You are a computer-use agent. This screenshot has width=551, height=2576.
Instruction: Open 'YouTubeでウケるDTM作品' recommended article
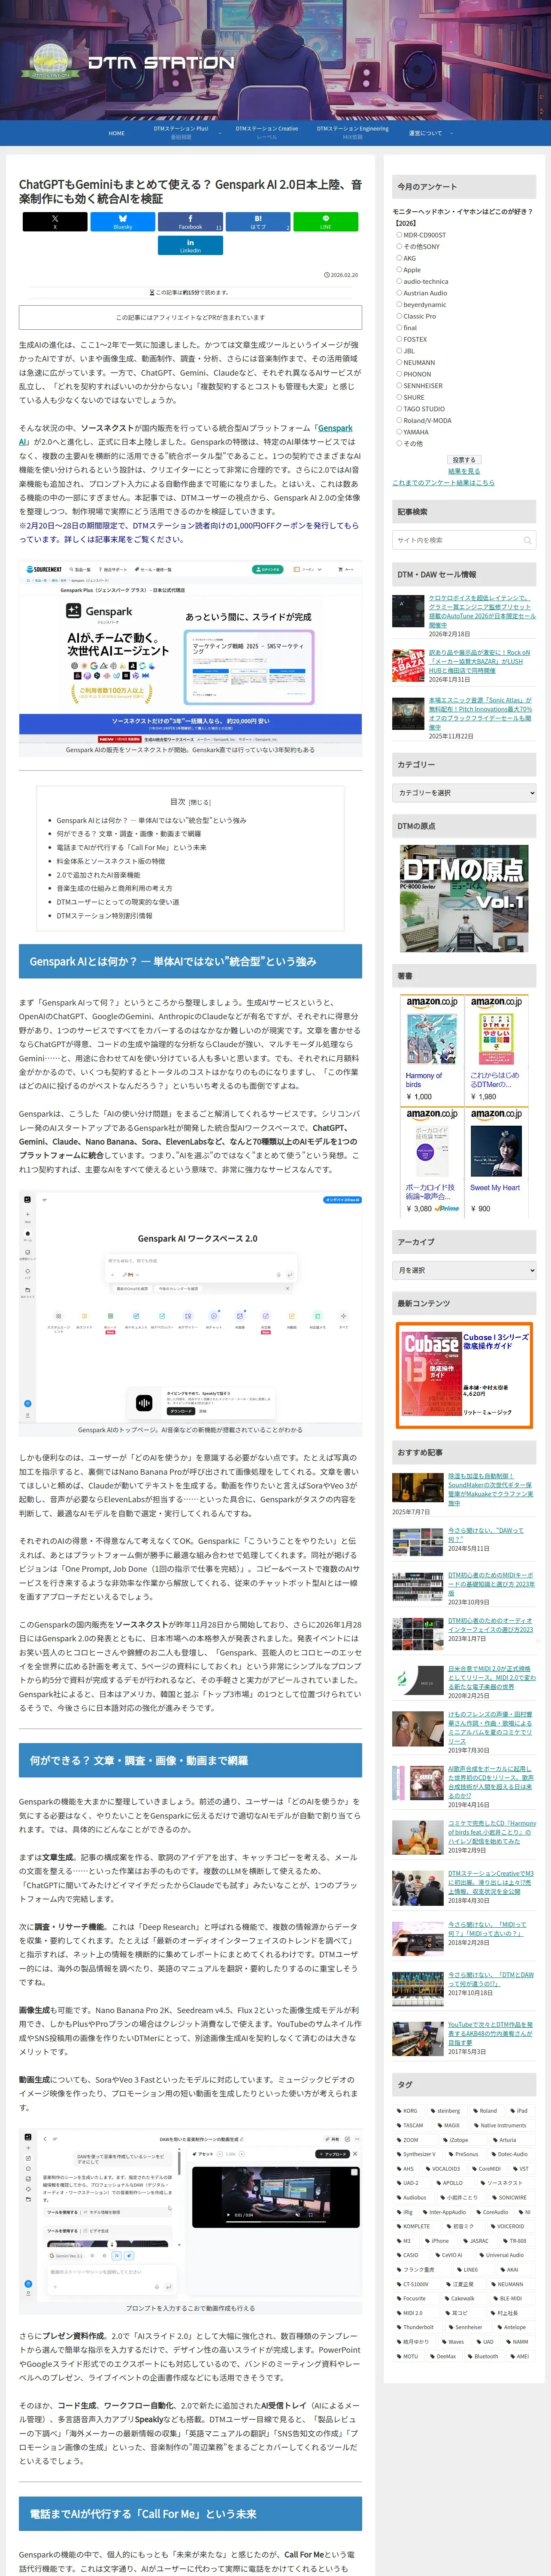490,2034
